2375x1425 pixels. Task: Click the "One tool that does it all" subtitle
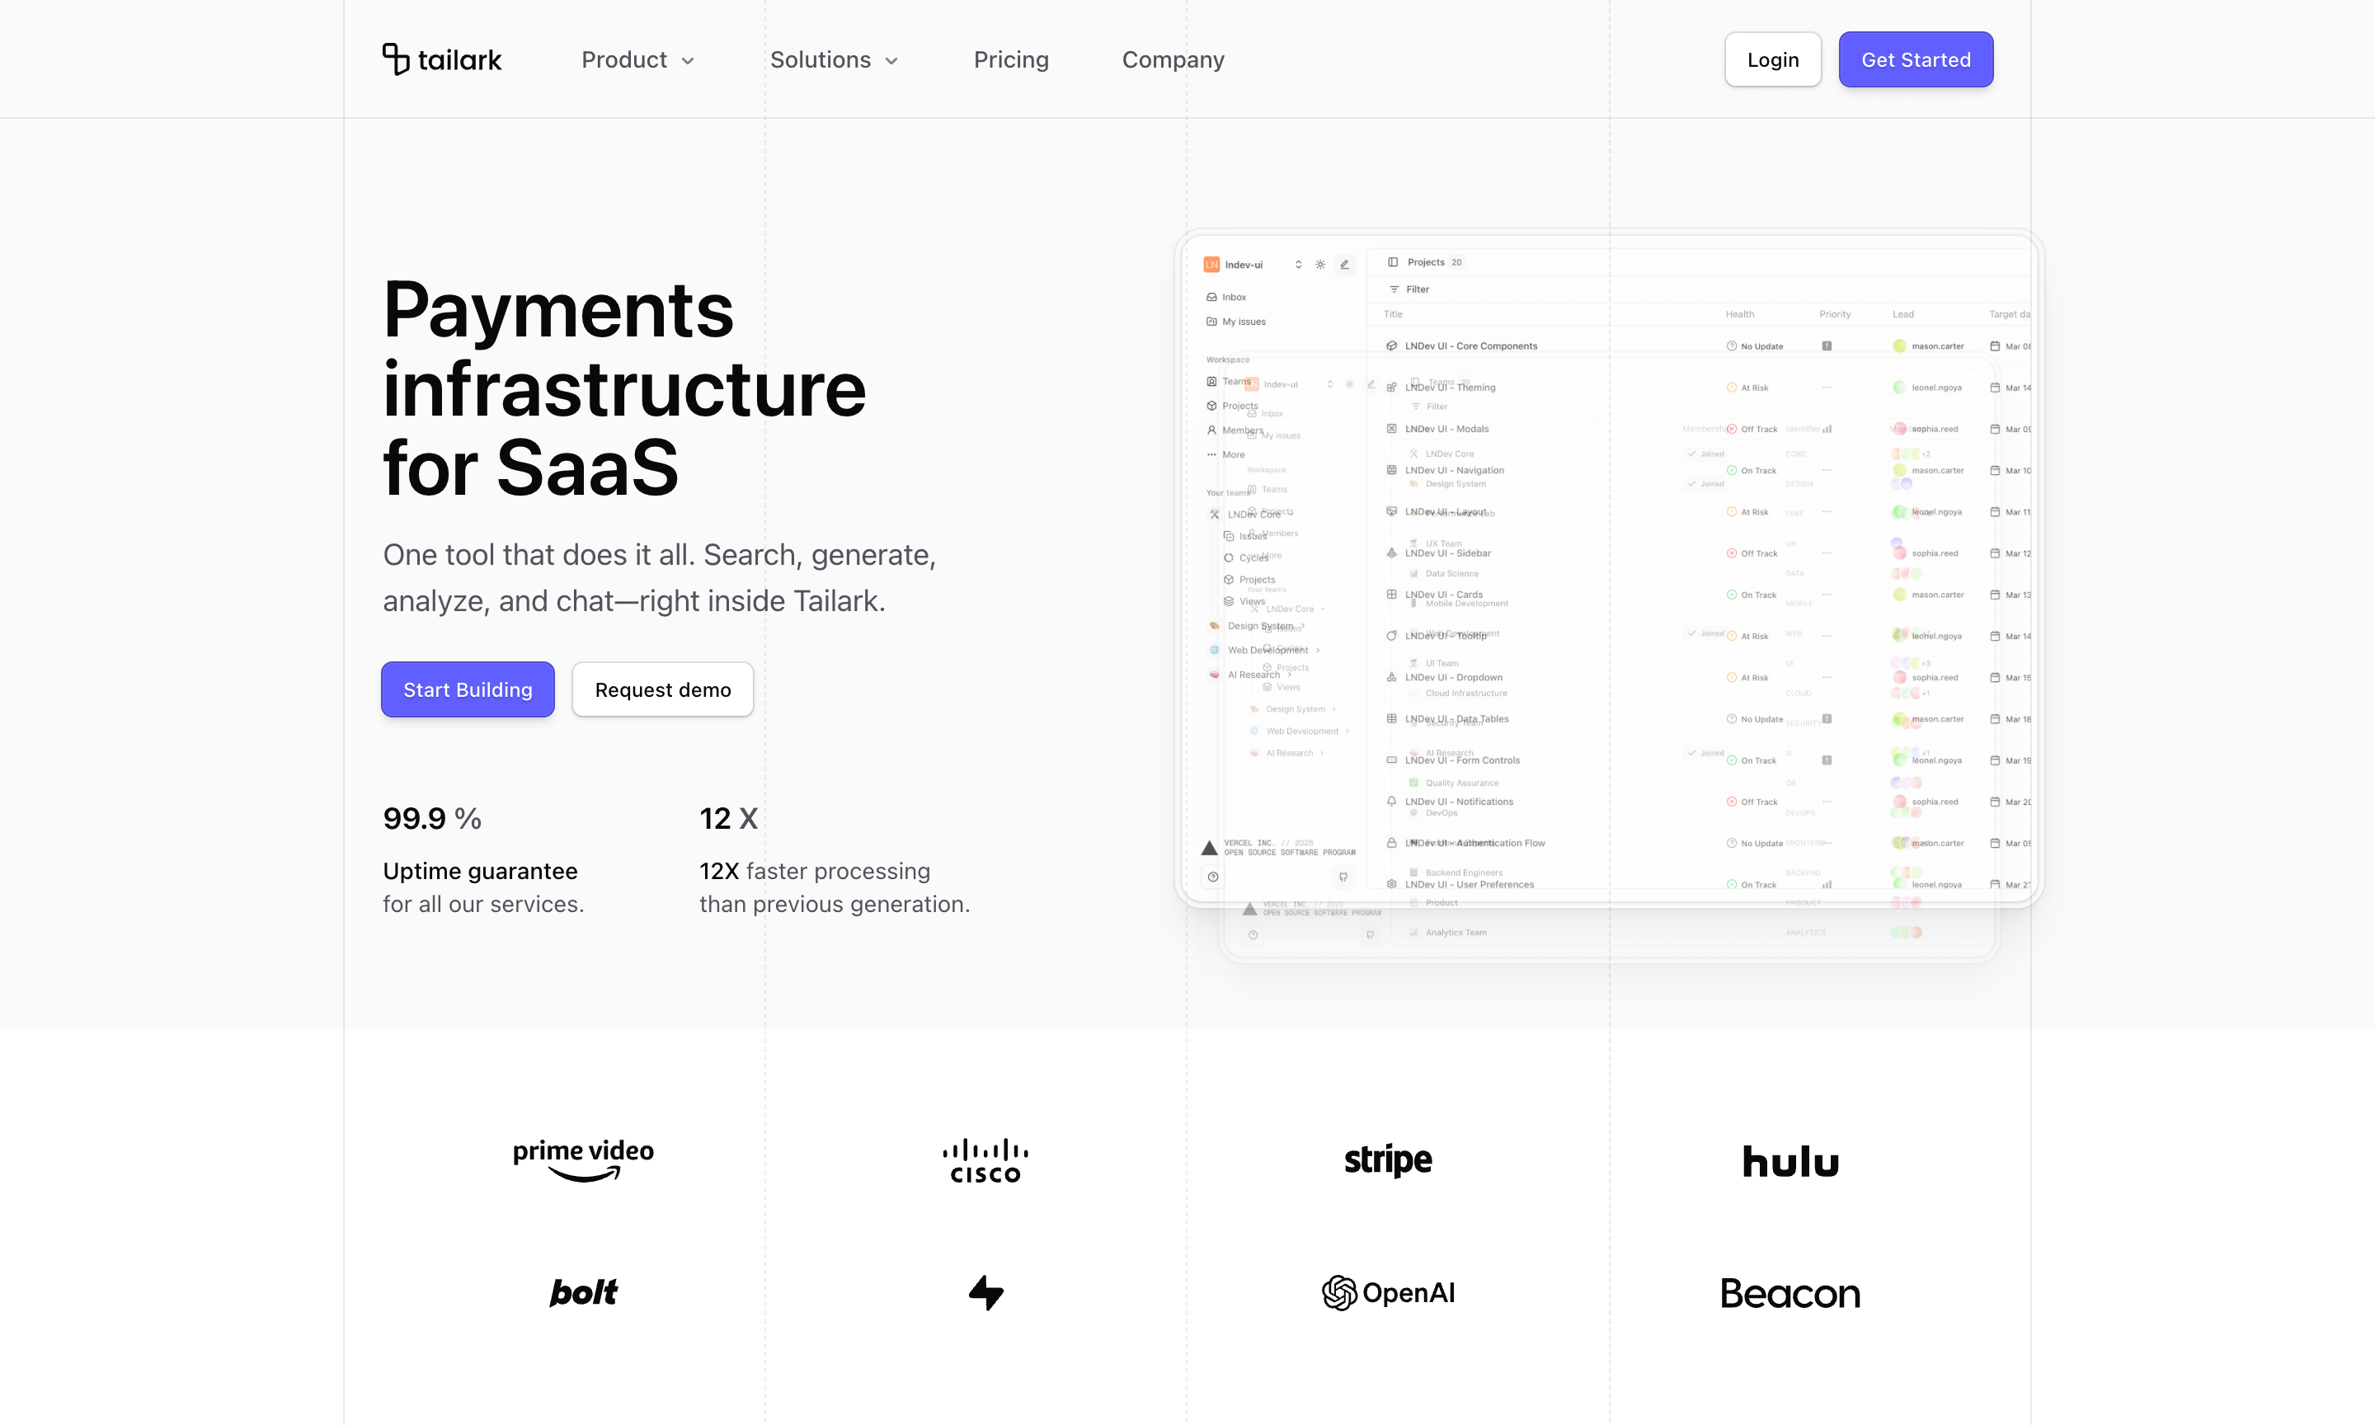660,577
